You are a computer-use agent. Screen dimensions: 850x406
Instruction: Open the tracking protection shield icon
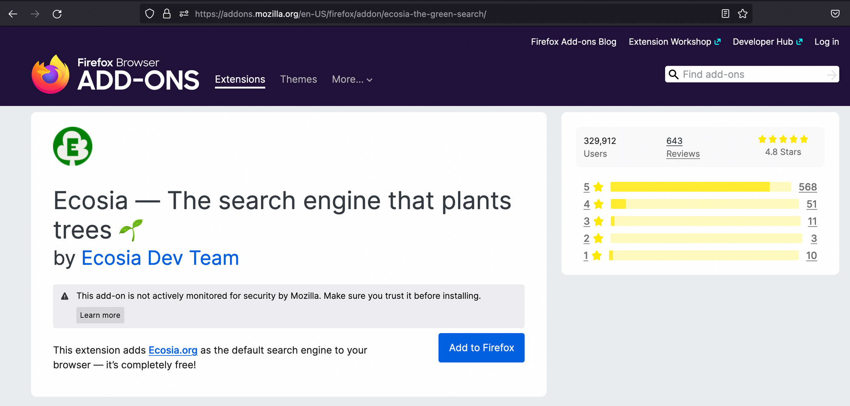coord(150,14)
